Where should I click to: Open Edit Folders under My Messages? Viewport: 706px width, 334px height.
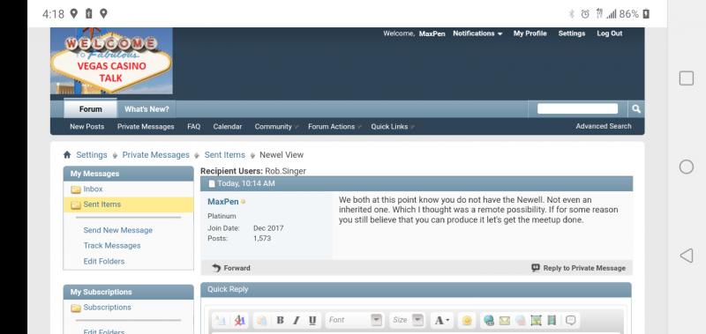pos(104,261)
